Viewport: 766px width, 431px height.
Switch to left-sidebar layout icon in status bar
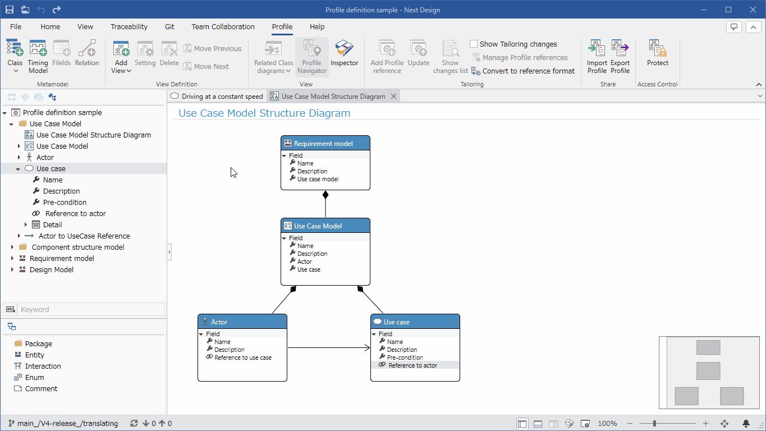522,424
